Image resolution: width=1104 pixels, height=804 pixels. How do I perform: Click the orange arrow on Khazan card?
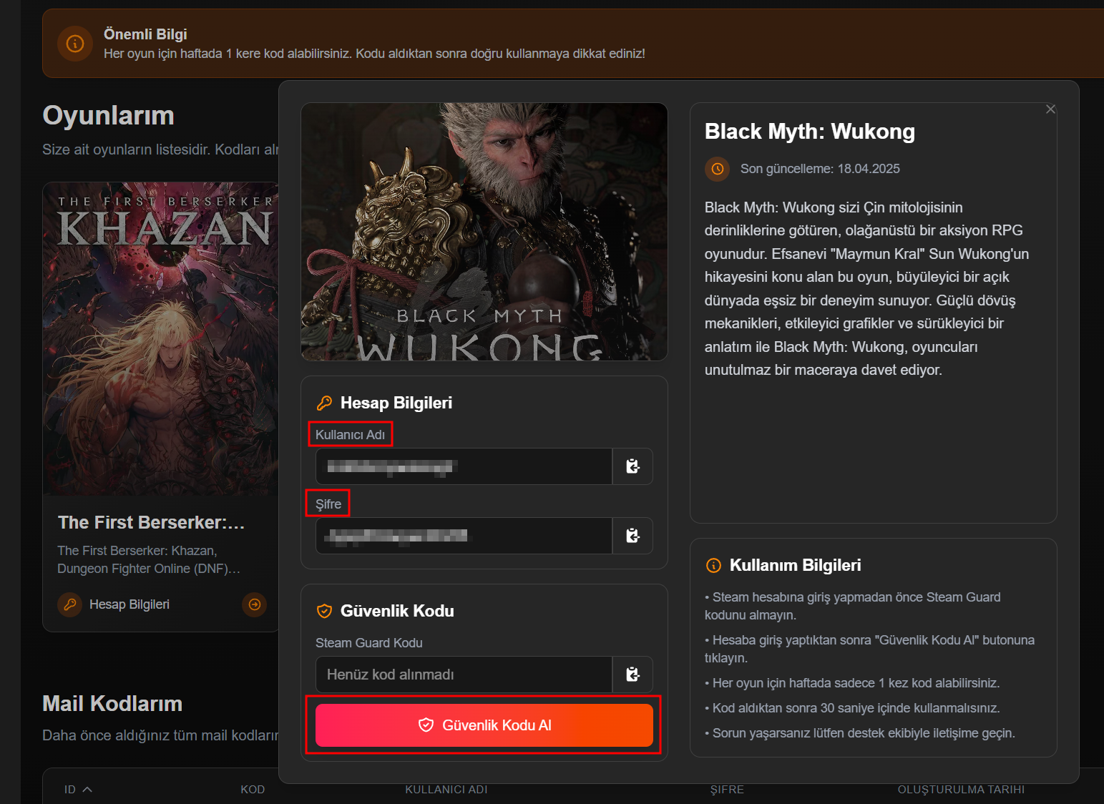click(x=254, y=604)
